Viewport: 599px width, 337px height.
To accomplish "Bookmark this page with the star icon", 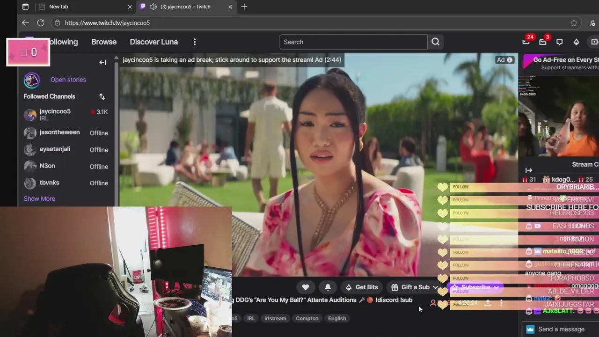I will click(574, 23).
